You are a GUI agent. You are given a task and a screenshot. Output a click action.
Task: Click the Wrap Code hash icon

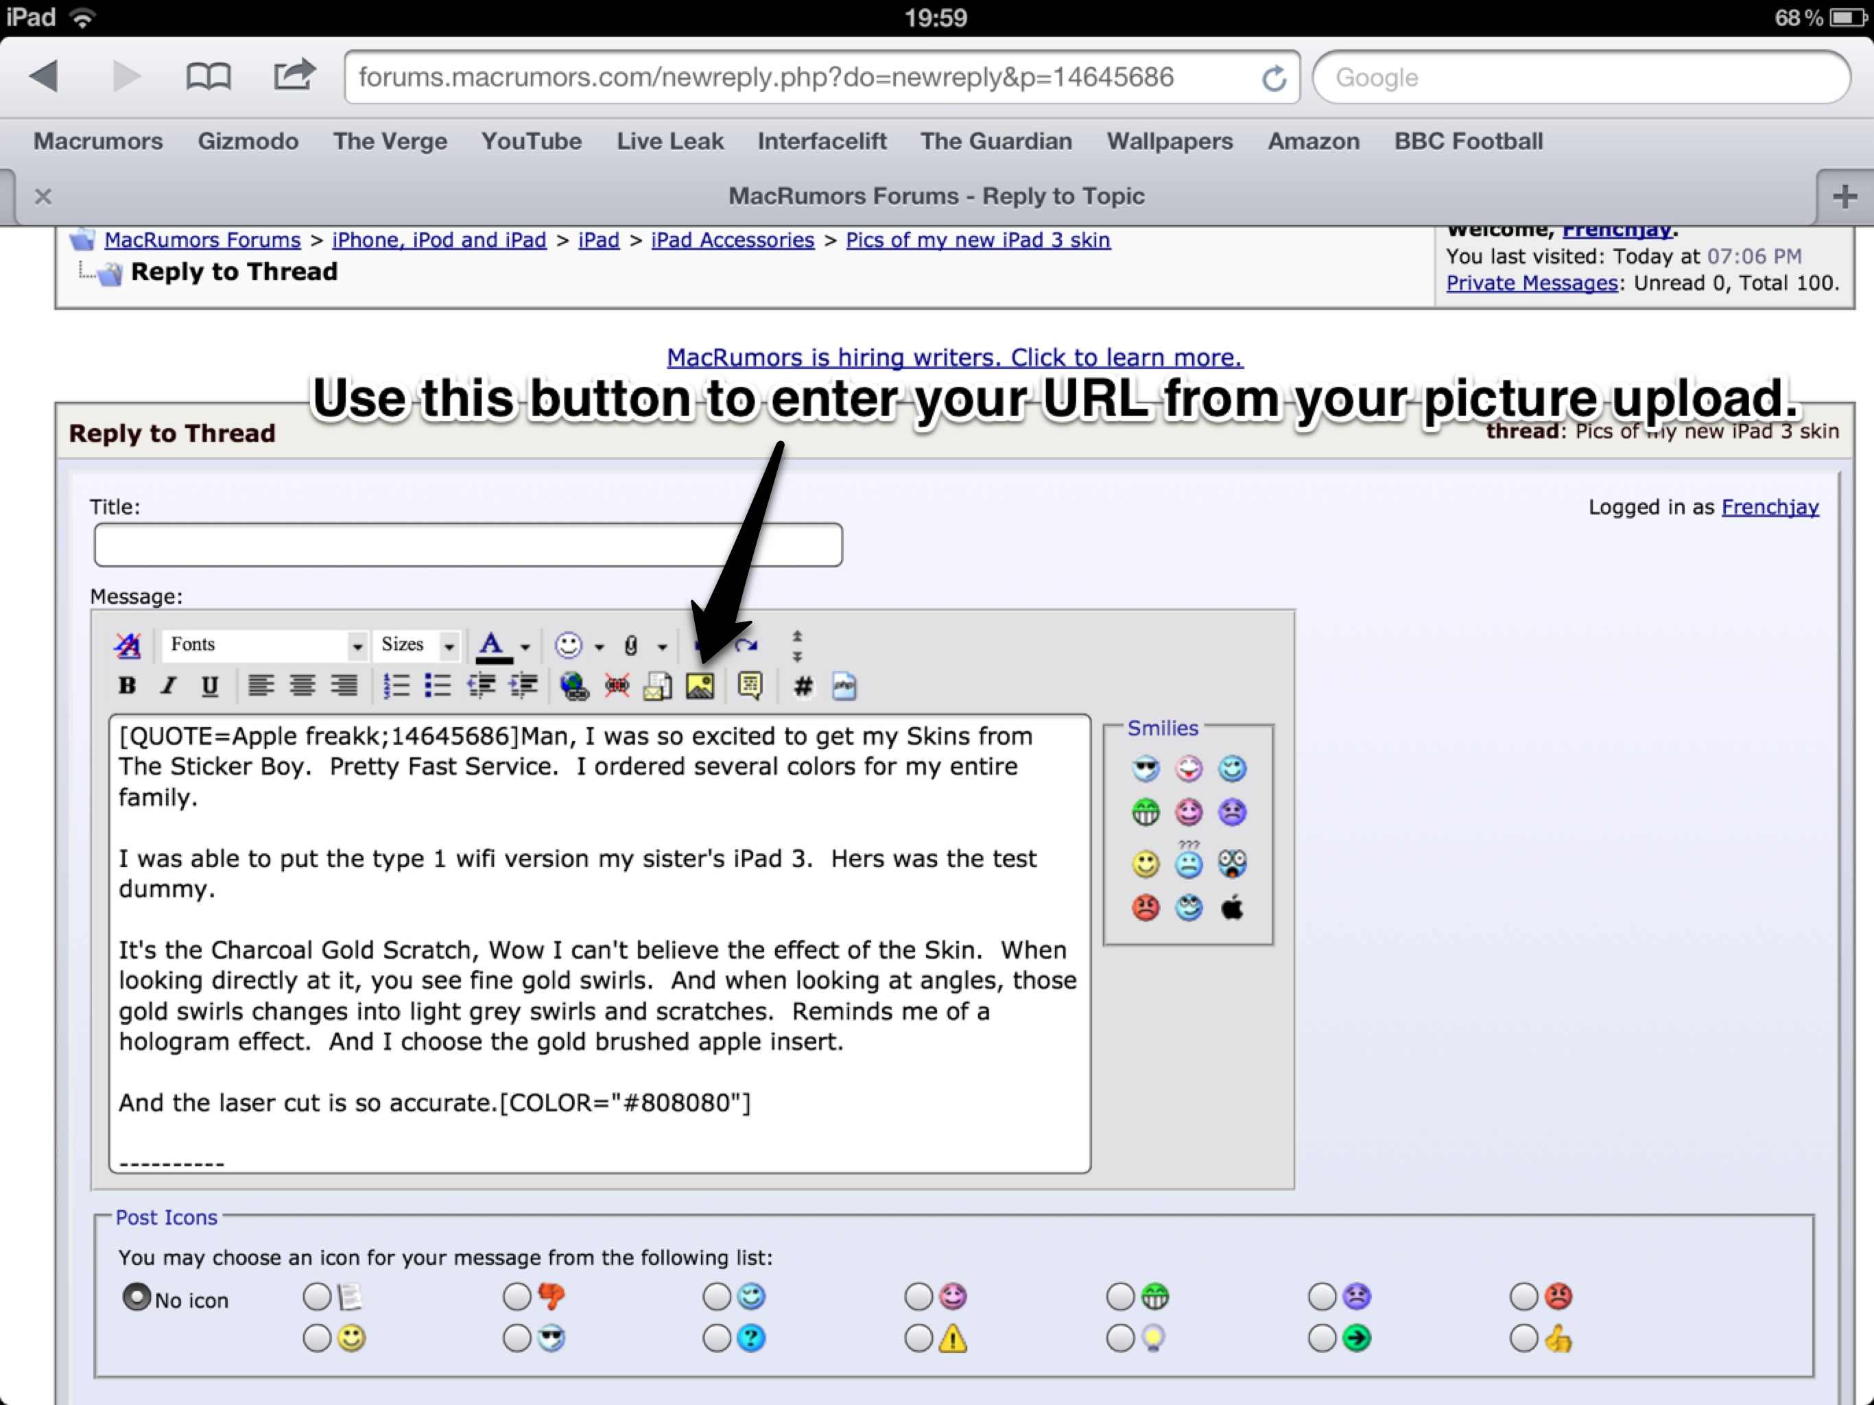(x=803, y=685)
